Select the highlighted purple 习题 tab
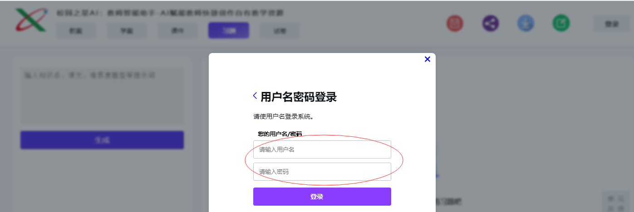Screen dimensions: 634x212 pyautogui.click(x=228, y=30)
